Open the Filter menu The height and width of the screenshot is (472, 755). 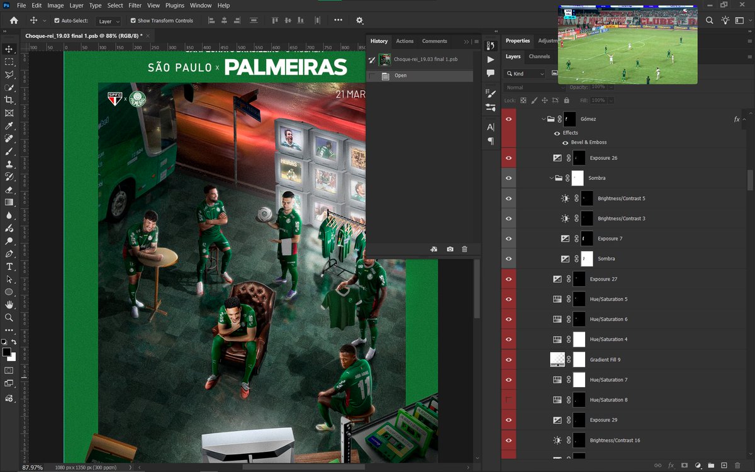(x=135, y=5)
